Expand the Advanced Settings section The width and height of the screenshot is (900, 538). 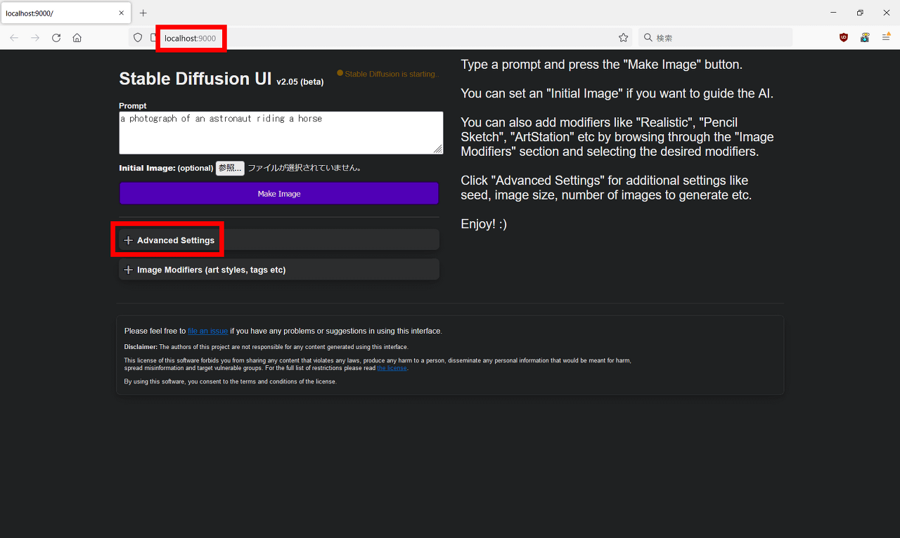(x=279, y=240)
